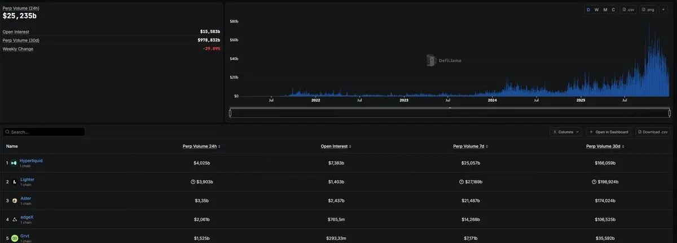The width and height of the screenshot is (677, 243).
Task: Click the Perp Volume (30d) summary label
Action: [x=21, y=40]
